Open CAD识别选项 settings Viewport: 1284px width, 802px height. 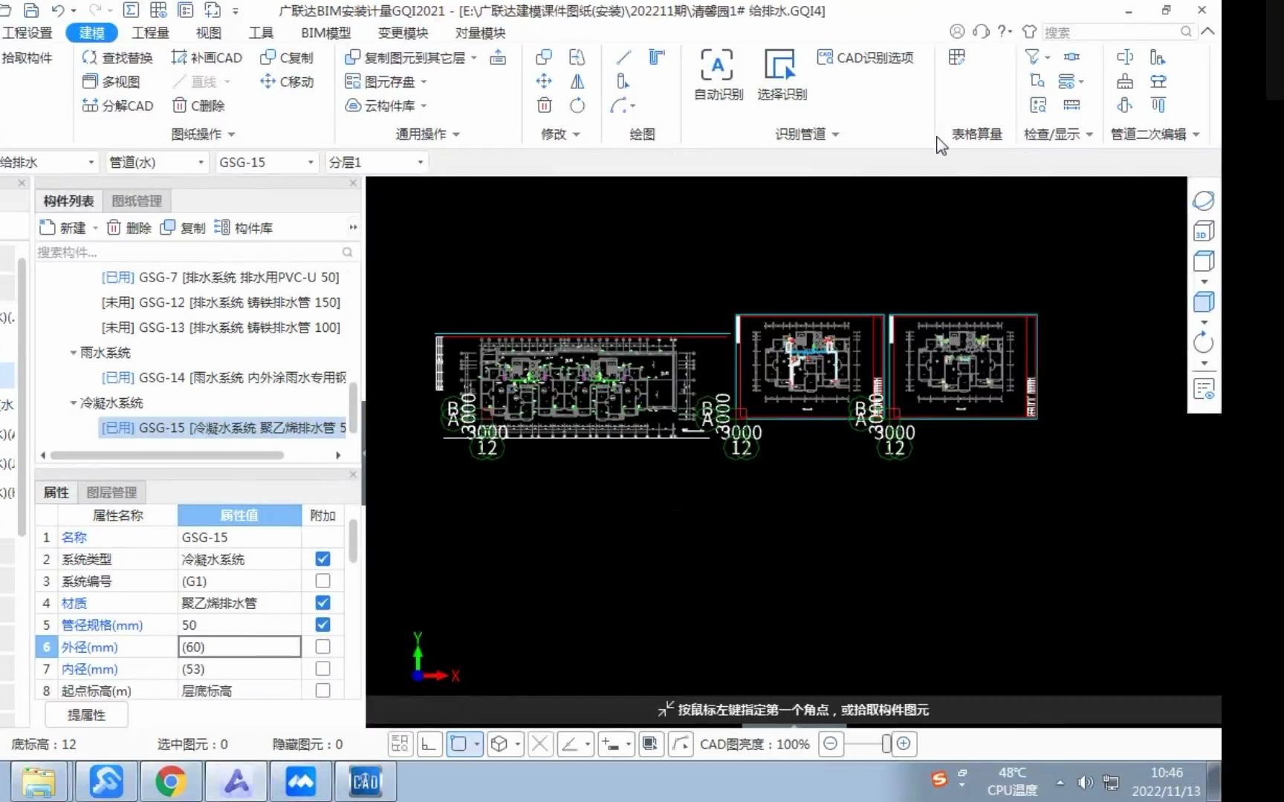(865, 57)
